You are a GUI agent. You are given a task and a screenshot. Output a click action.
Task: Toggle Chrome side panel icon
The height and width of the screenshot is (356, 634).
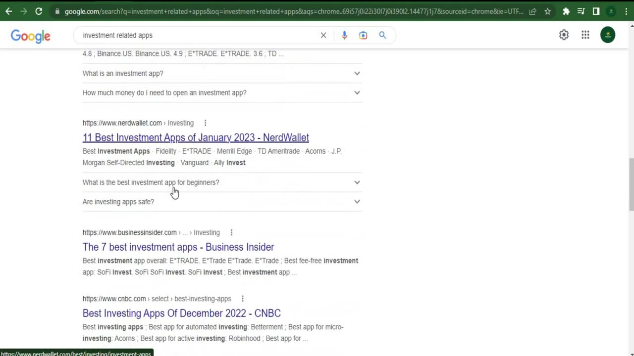pyautogui.click(x=596, y=11)
